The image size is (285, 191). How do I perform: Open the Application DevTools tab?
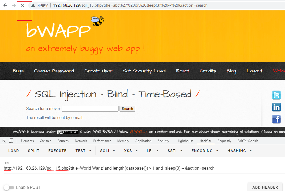(143, 141)
